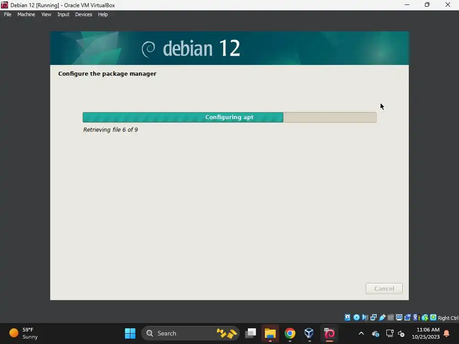Click the 'Retrieving file 6 of 9' text

(x=110, y=129)
